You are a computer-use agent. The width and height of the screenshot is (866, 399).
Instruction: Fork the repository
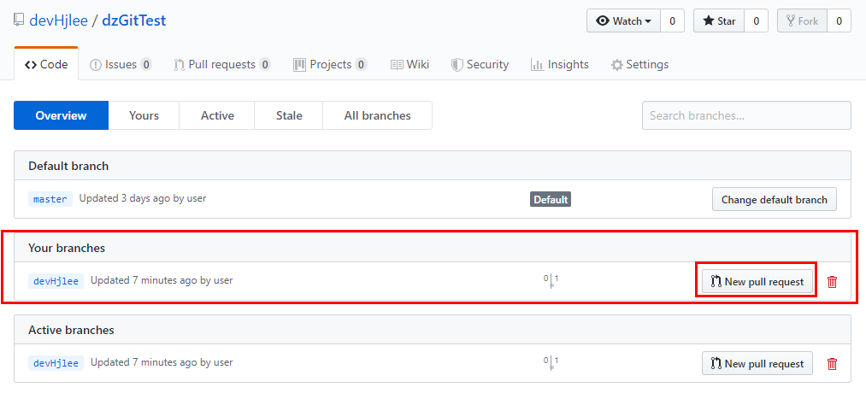[x=802, y=21]
